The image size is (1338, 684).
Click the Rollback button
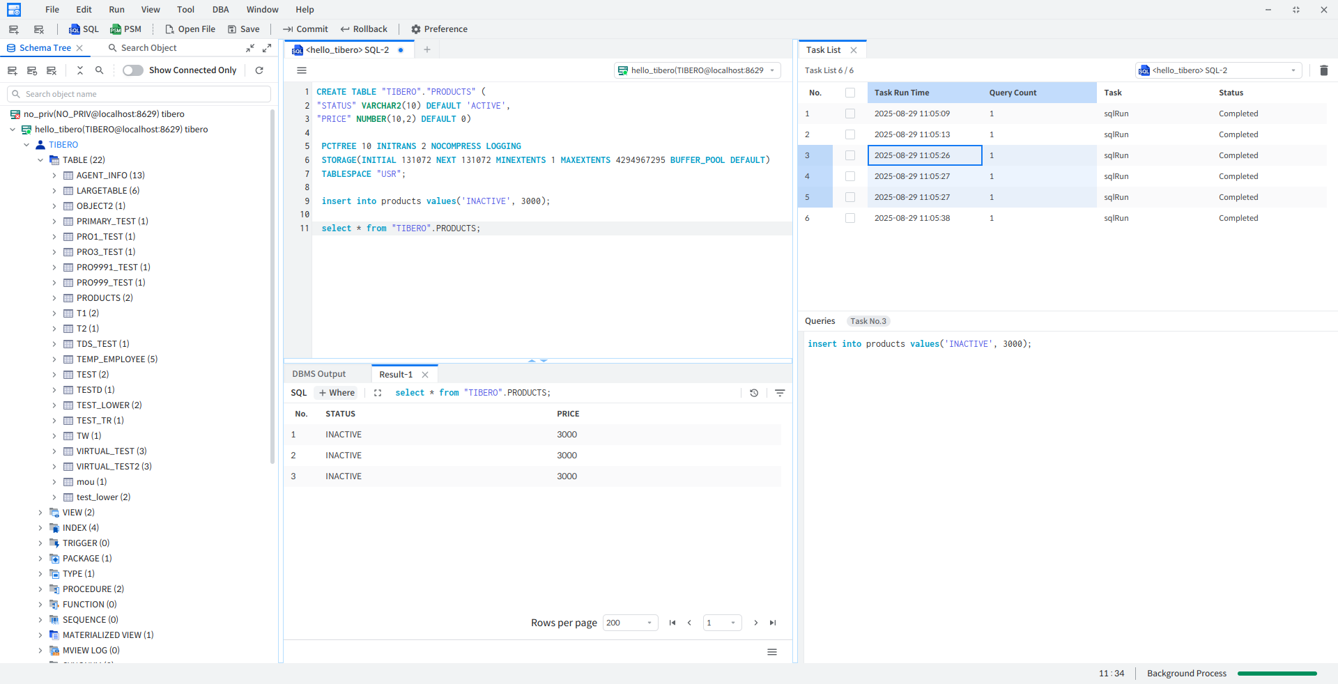coord(364,29)
